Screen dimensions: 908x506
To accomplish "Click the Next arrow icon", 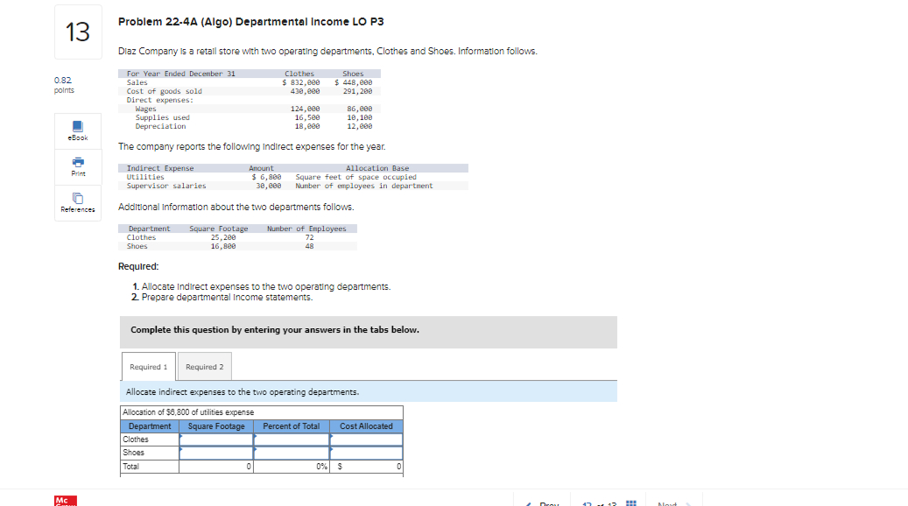I will pos(688,504).
